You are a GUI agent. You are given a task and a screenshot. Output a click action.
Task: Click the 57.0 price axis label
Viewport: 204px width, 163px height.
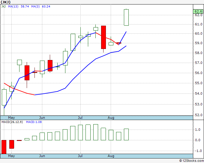pyautogui.click(x=199, y=63)
